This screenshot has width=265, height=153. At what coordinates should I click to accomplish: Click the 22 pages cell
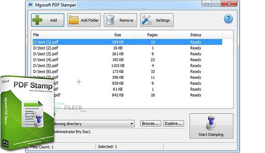point(152,60)
